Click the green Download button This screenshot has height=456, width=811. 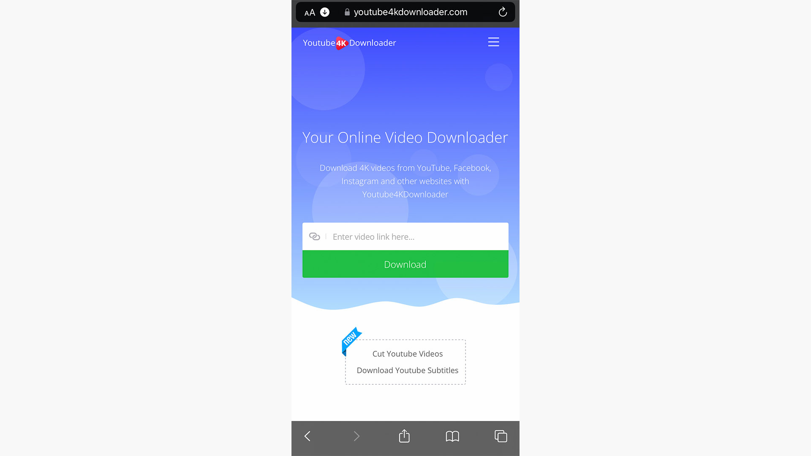[x=405, y=264]
